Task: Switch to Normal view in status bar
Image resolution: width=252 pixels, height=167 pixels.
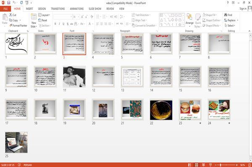Action: 190,165
